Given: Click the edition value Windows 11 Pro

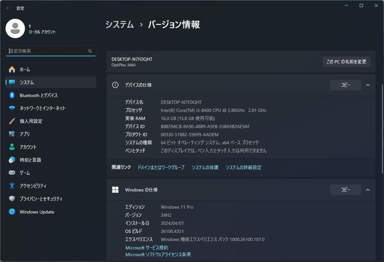Looking at the screenshot, I should point(177,207).
